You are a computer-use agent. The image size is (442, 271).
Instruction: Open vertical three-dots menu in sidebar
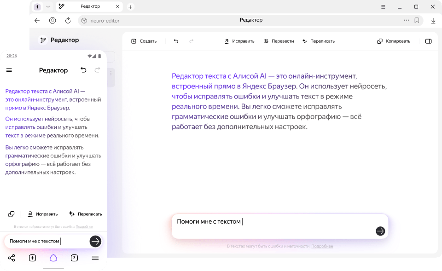point(111,73)
